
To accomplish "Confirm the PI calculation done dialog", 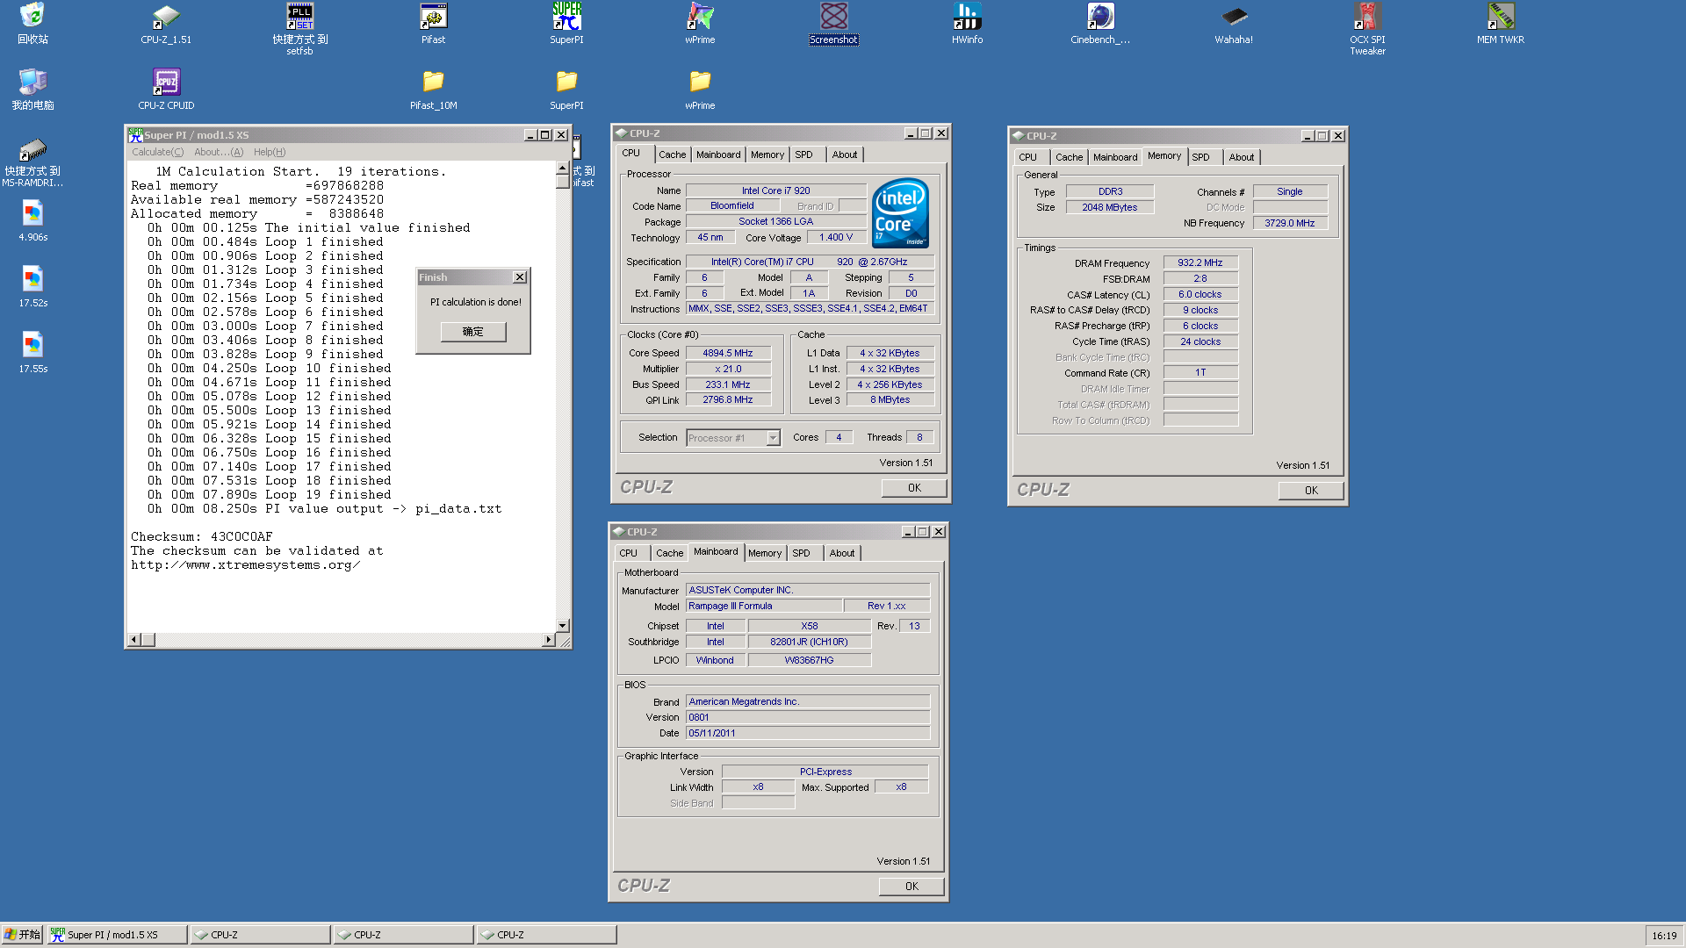I will [473, 332].
